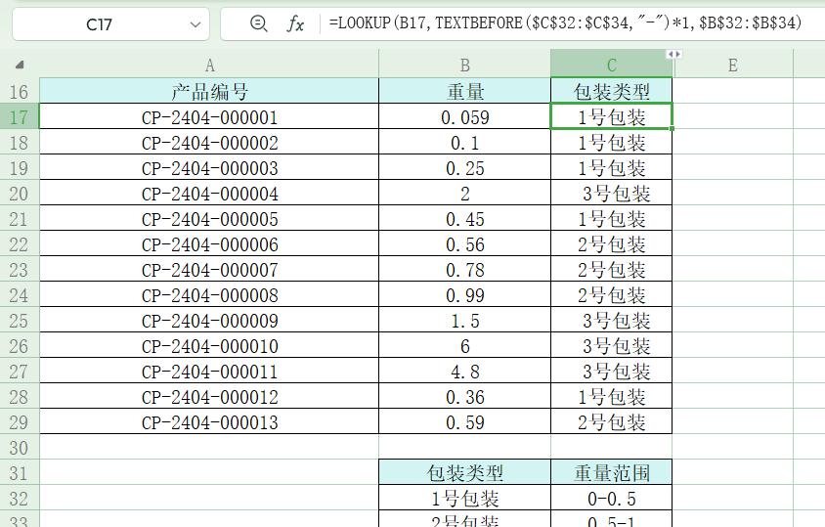Click weight cell 0.99
Screen dimensions: 825x527
[x=464, y=295]
